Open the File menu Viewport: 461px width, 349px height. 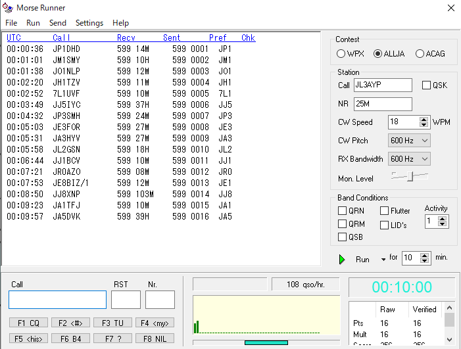[11, 23]
